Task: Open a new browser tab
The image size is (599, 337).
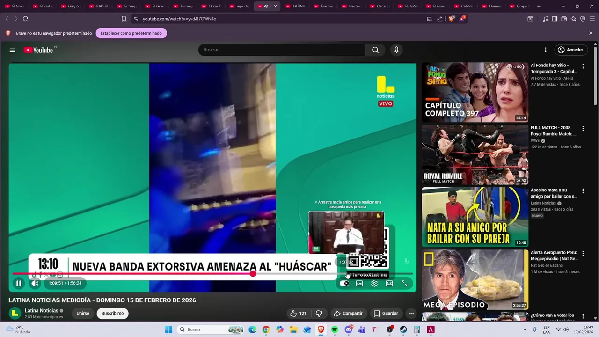Action: point(539,6)
